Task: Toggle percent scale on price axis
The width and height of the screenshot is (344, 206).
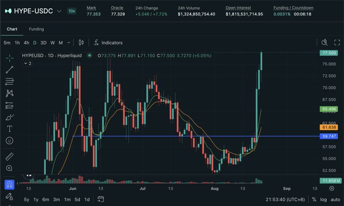Action: (x=314, y=199)
